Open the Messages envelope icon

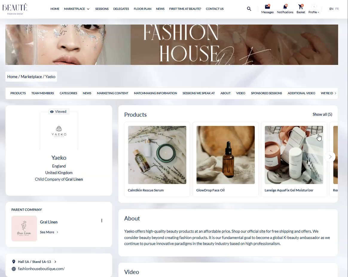pyautogui.click(x=268, y=7)
